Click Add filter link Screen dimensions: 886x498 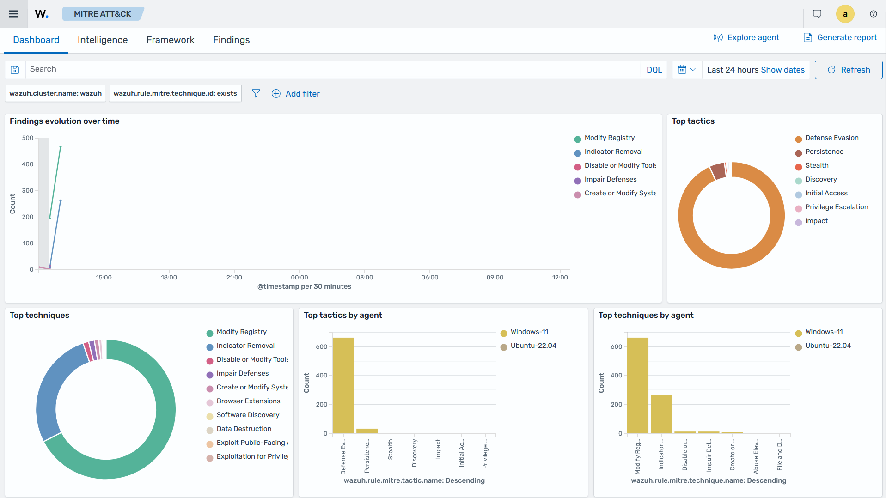pos(295,94)
